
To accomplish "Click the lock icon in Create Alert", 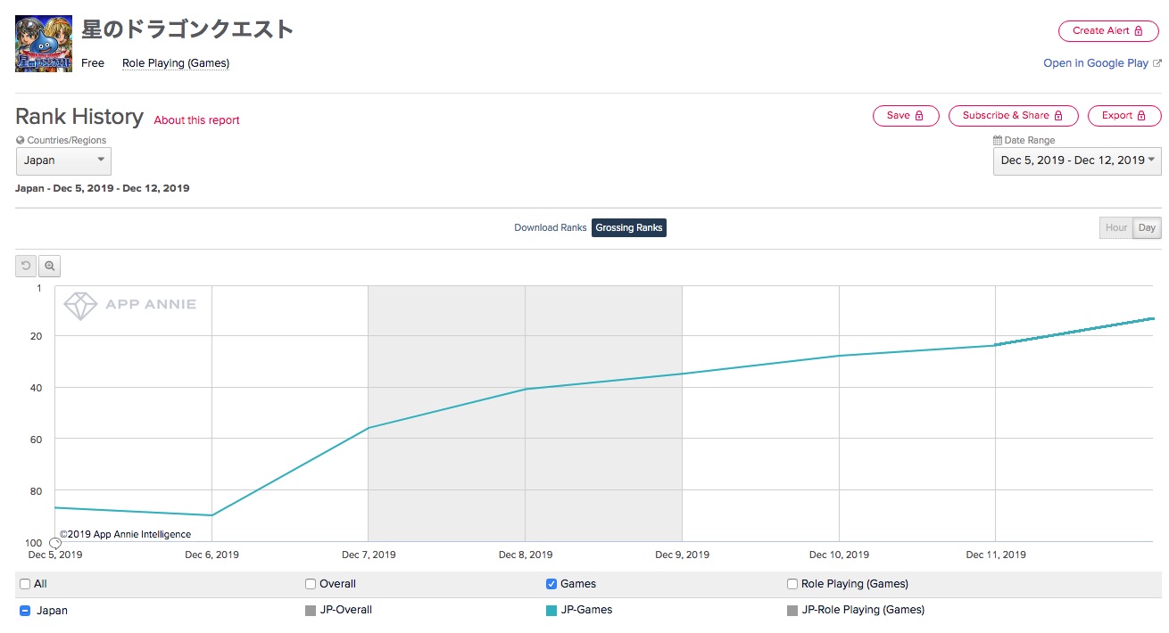I will (x=1139, y=30).
